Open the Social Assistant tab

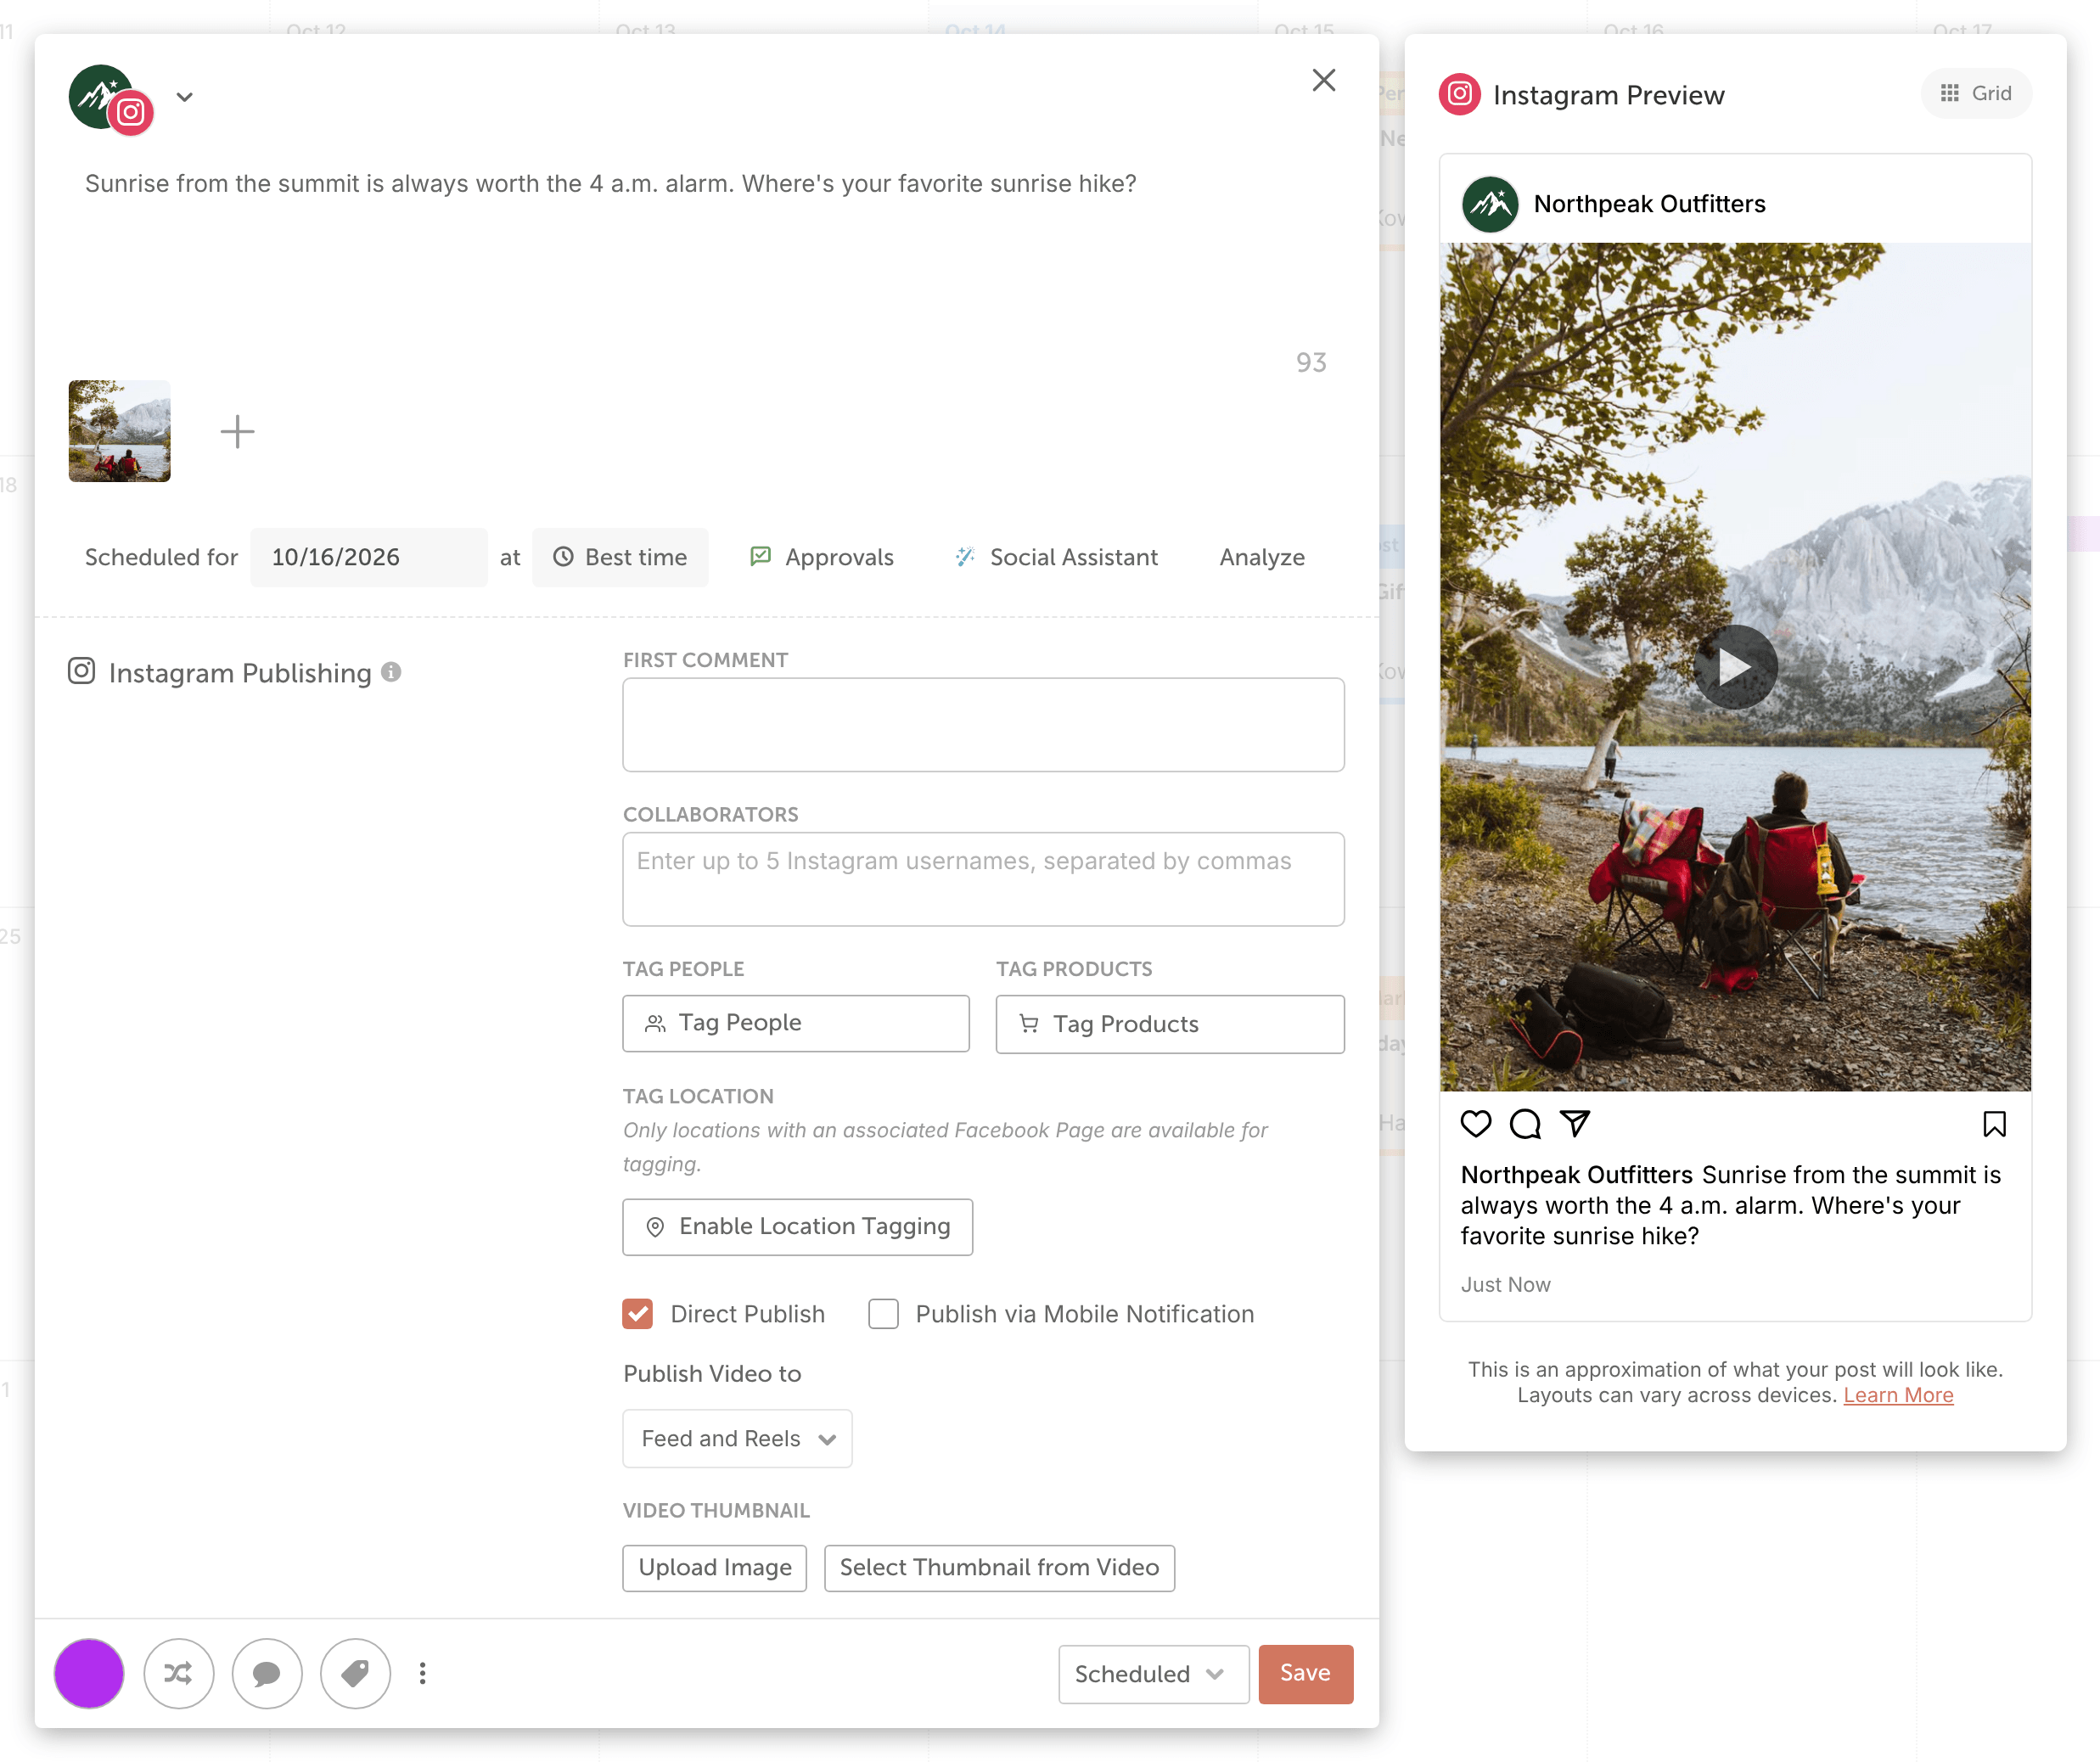tap(1056, 557)
